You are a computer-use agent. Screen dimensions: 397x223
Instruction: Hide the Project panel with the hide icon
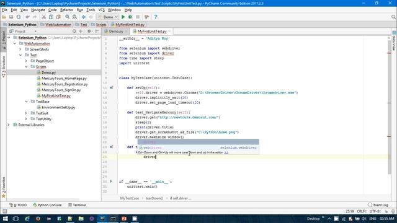coord(97,31)
